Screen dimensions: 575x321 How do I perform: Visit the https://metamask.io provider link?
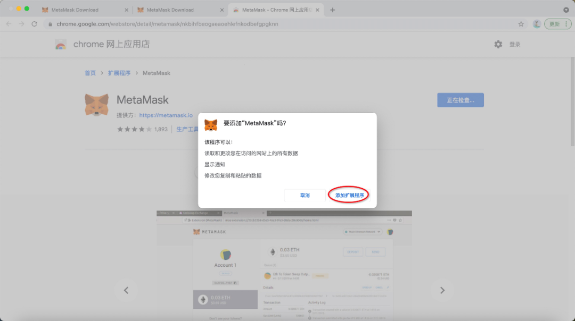click(x=166, y=115)
